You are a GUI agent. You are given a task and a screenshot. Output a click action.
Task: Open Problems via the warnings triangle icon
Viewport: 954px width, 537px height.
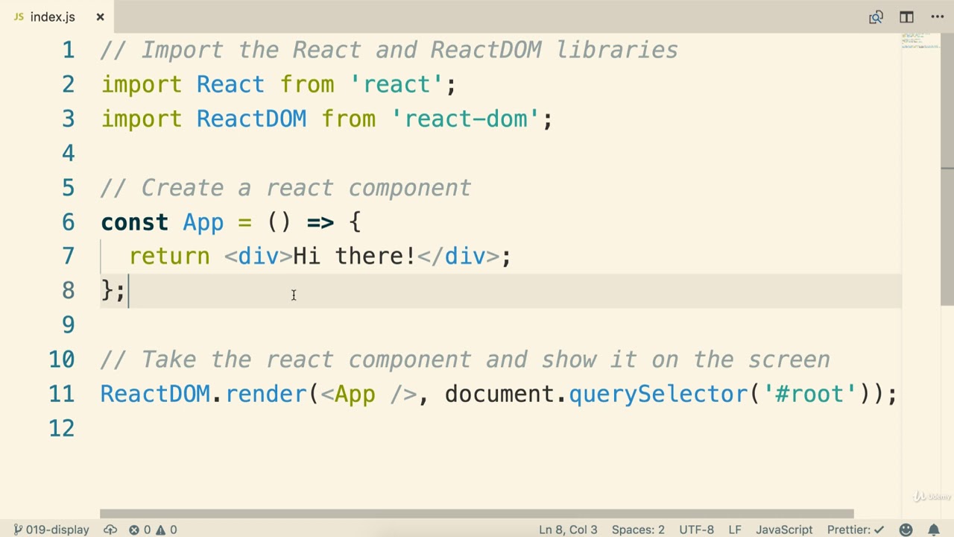click(x=160, y=530)
